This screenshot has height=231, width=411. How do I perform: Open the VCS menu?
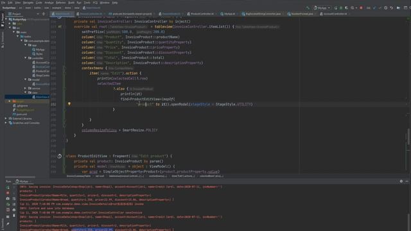(x=95, y=3)
